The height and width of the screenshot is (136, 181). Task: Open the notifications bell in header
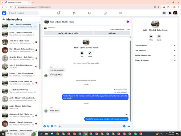coord(170,13)
